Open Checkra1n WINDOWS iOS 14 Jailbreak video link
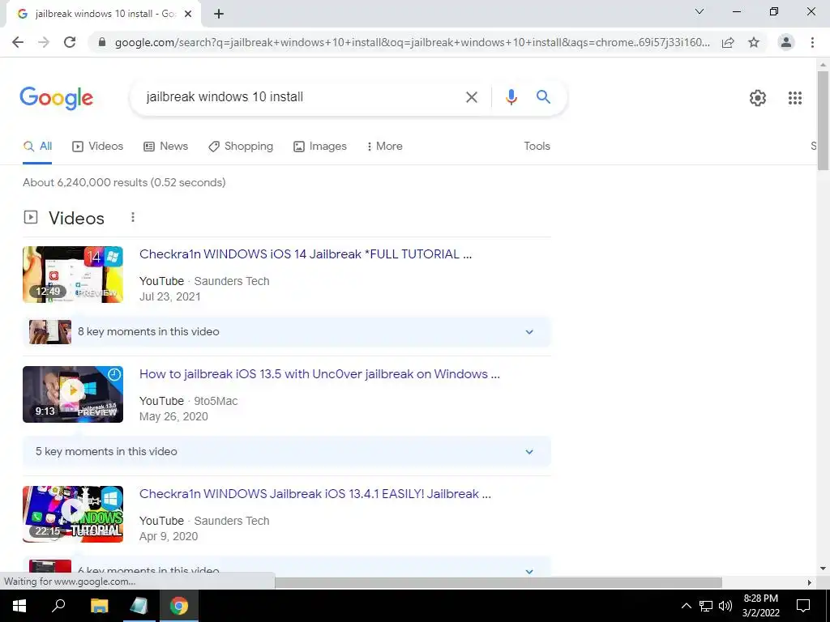This screenshot has width=830, height=622. click(x=306, y=254)
